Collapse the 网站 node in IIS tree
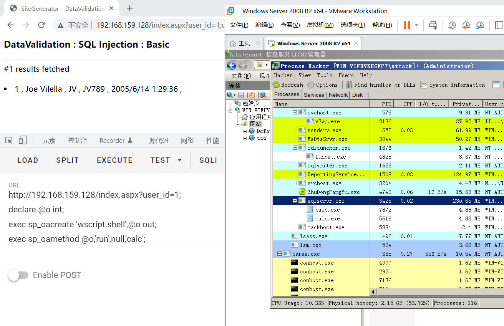Screen dimensions: 504x326 tap(238, 124)
